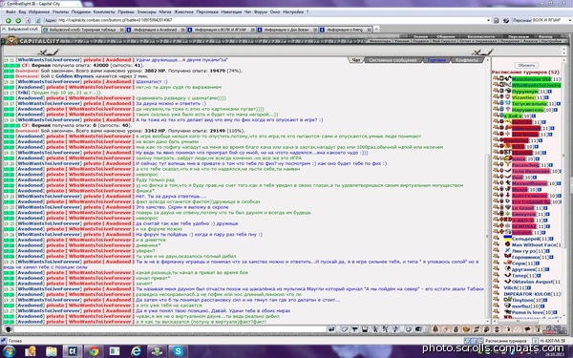Click the Обновить refresh button

526,65
